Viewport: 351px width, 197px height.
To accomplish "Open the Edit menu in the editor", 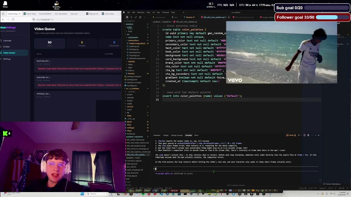I will (133, 12).
